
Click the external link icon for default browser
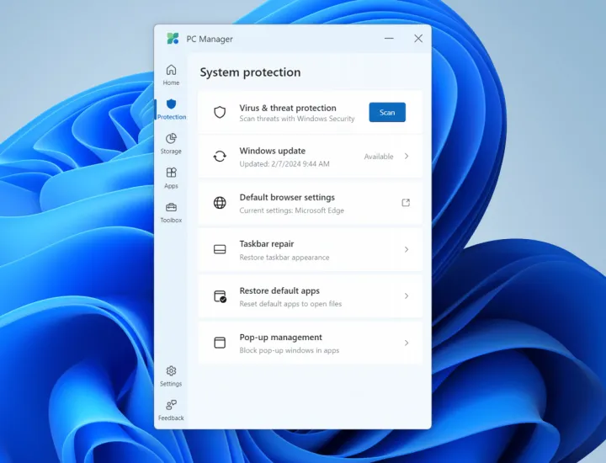(x=406, y=203)
